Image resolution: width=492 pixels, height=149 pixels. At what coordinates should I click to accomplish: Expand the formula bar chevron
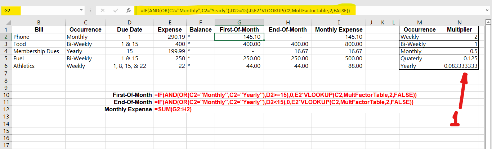coord(488,11)
